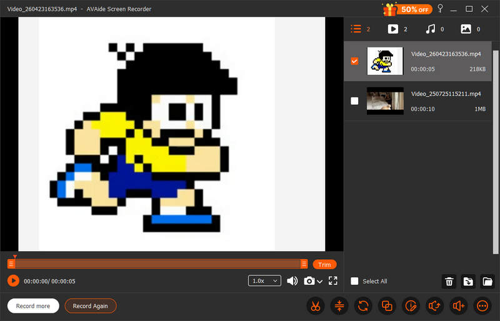Click the Record more button
This screenshot has width=500, height=321.
[x=33, y=306]
